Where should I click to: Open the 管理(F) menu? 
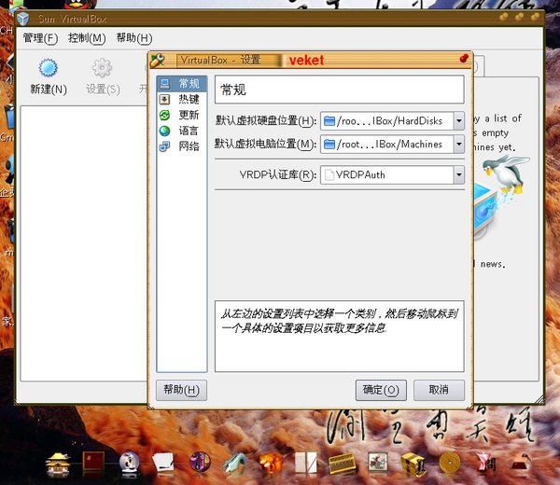tap(40, 38)
